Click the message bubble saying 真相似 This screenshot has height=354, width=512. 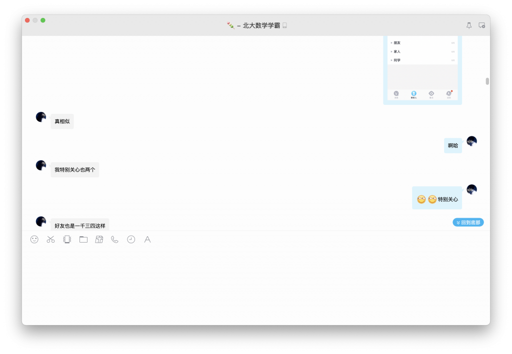click(x=61, y=121)
